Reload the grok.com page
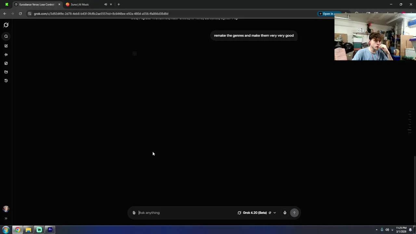 click(x=20, y=14)
